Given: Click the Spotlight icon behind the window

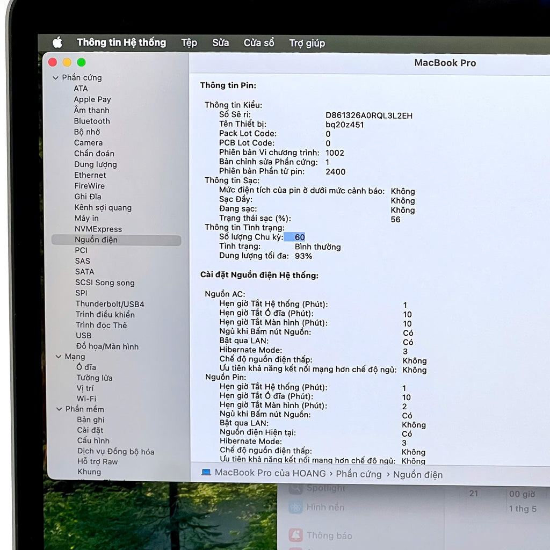Looking at the screenshot, I should 296,488.
